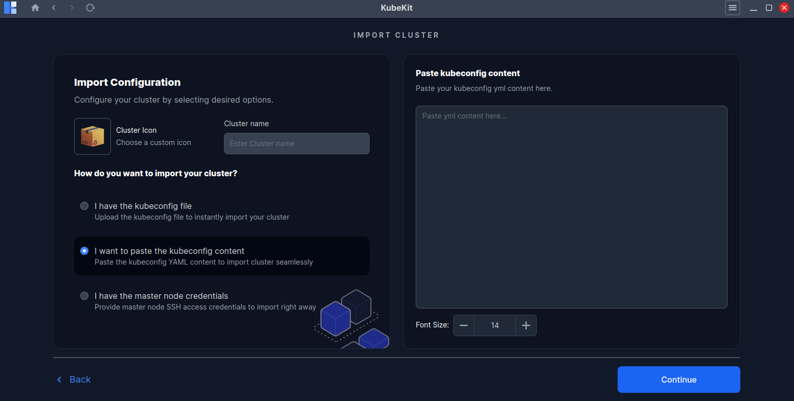Select "I want to paste the kubeconfig content"

point(84,251)
